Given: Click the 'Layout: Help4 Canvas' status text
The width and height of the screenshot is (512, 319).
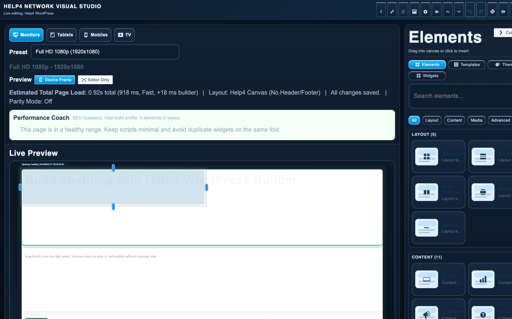Looking at the screenshot, I should 265,92.
